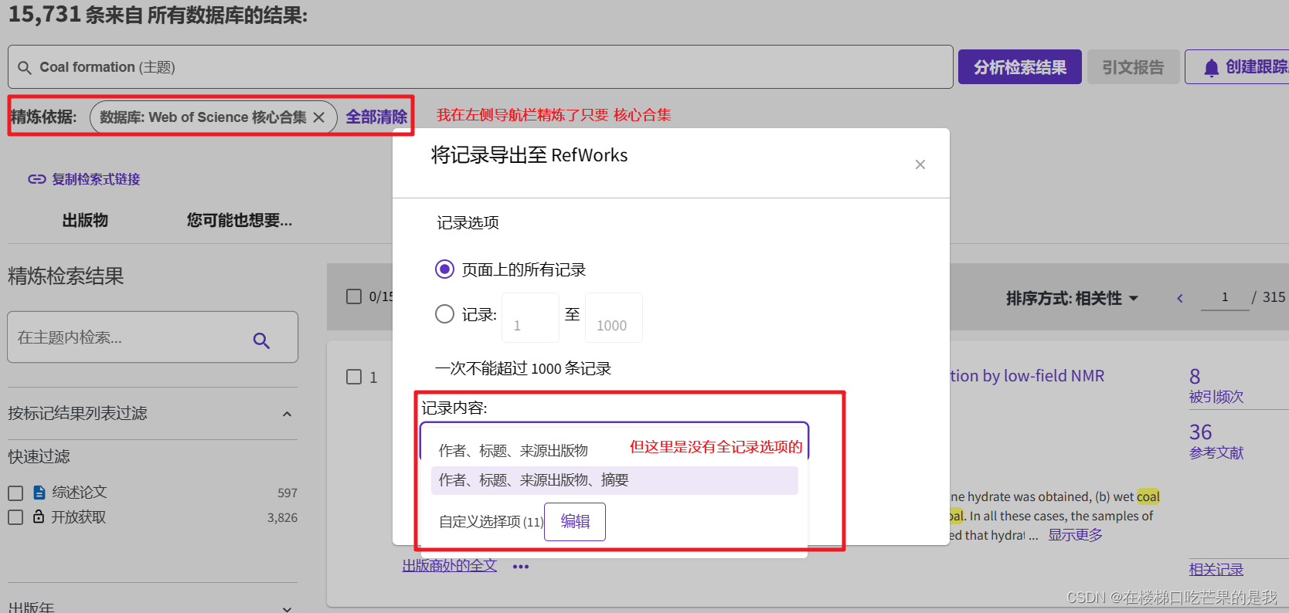The height and width of the screenshot is (613, 1289).
Task: Click the 自定义选择项 (11) option
Action: [491, 522]
